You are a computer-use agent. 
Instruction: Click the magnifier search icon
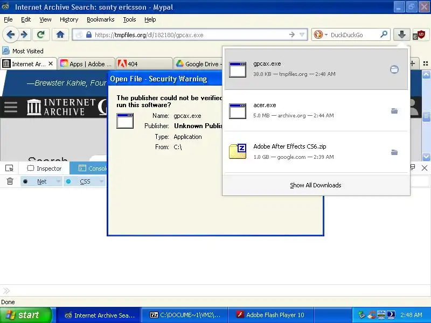(x=384, y=34)
